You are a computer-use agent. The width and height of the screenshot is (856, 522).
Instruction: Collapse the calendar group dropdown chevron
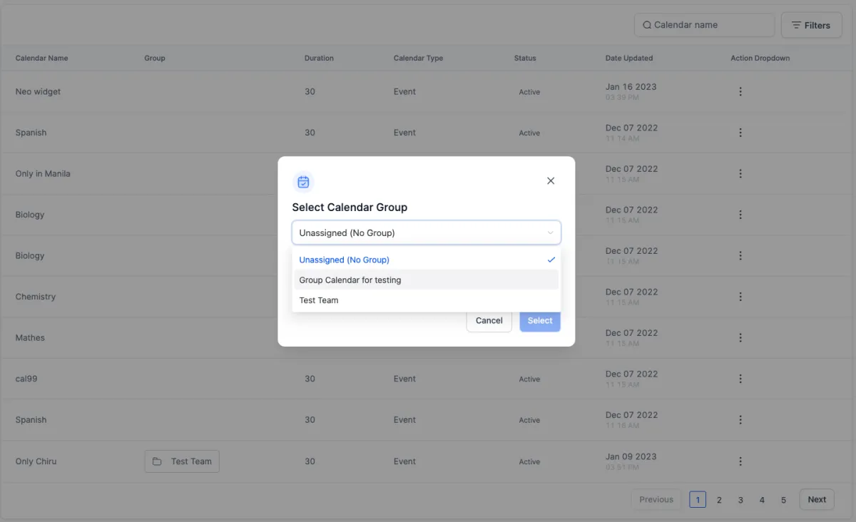coord(550,232)
